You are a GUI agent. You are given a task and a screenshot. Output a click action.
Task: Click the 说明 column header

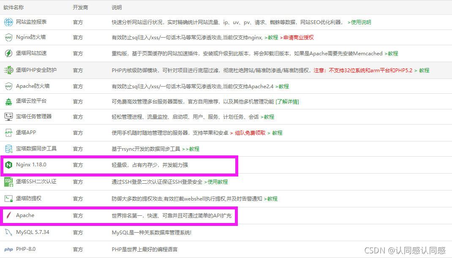tap(117, 8)
